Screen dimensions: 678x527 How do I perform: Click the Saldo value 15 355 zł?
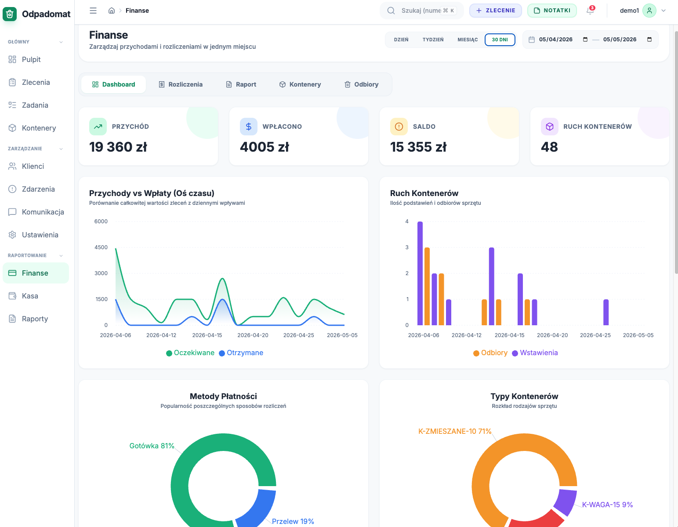click(x=418, y=147)
